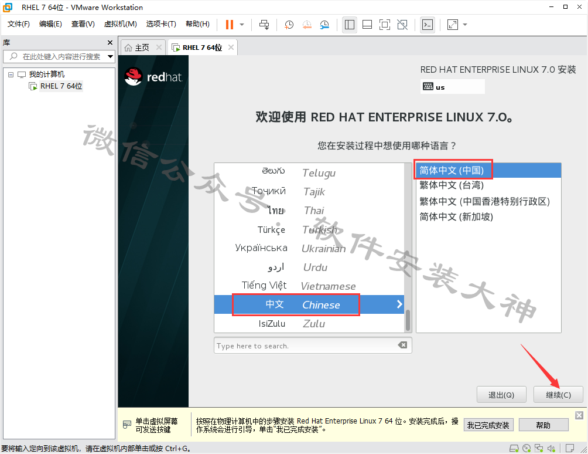
Task: Open the 帮助(H) menu
Action: 197,24
